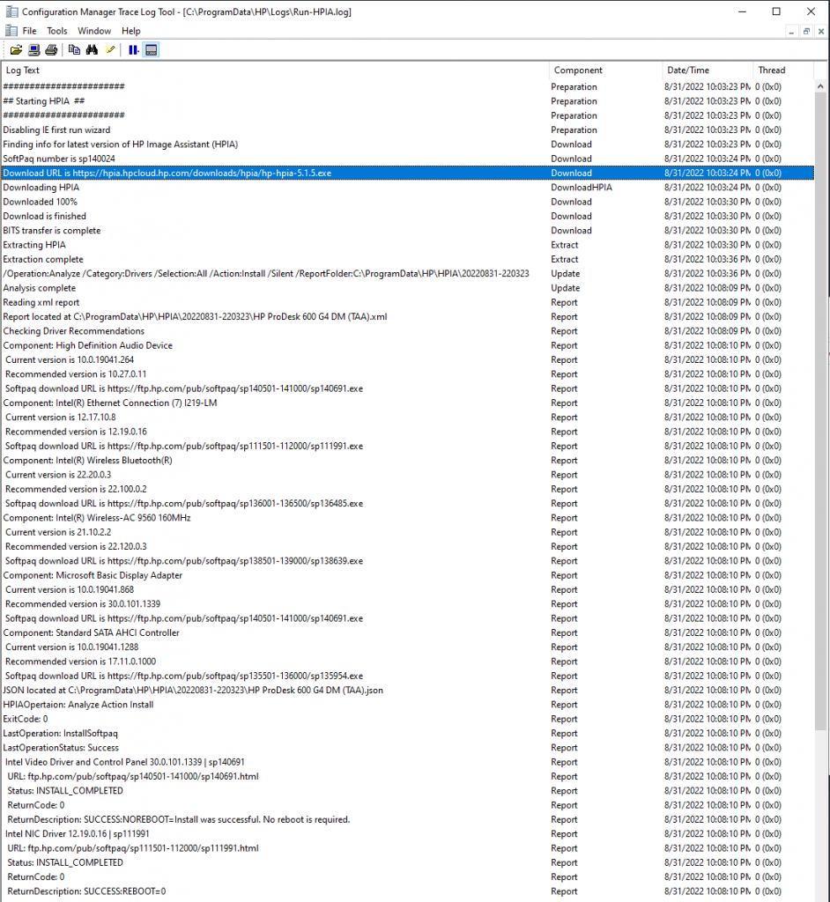Open Find using the binoculars icon

93,50
